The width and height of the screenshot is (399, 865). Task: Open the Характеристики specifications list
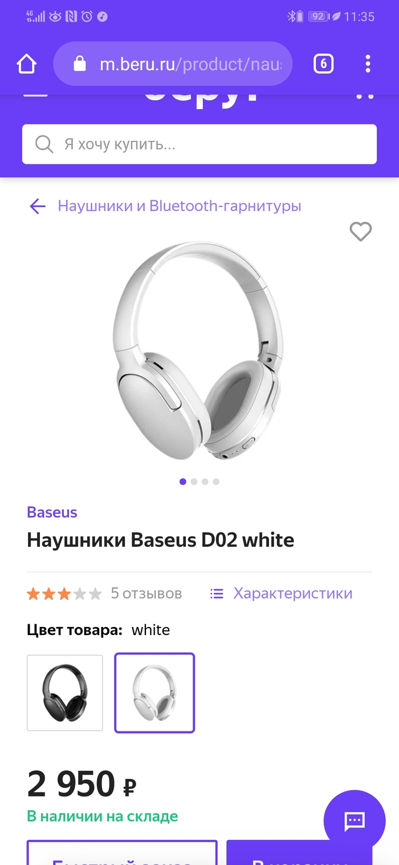point(282,593)
